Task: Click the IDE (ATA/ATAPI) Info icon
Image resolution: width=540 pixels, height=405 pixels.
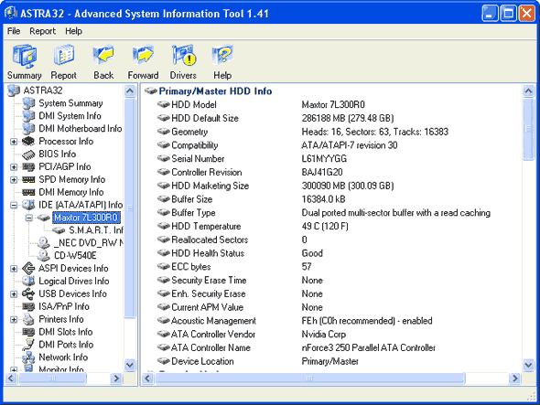Action: (28, 205)
